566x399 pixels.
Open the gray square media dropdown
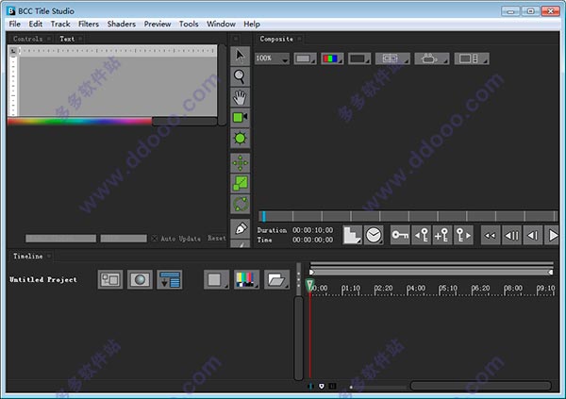pyautogui.click(x=216, y=279)
